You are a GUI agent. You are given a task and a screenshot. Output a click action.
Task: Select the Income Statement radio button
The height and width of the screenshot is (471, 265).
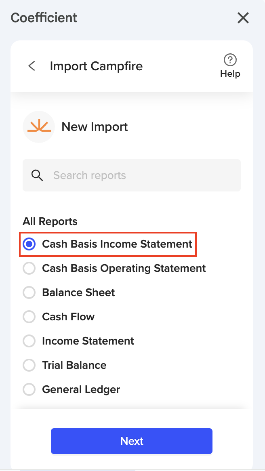click(x=29, y=341)
